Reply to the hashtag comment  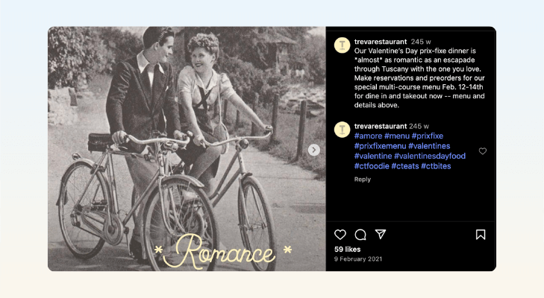[362, 179]
